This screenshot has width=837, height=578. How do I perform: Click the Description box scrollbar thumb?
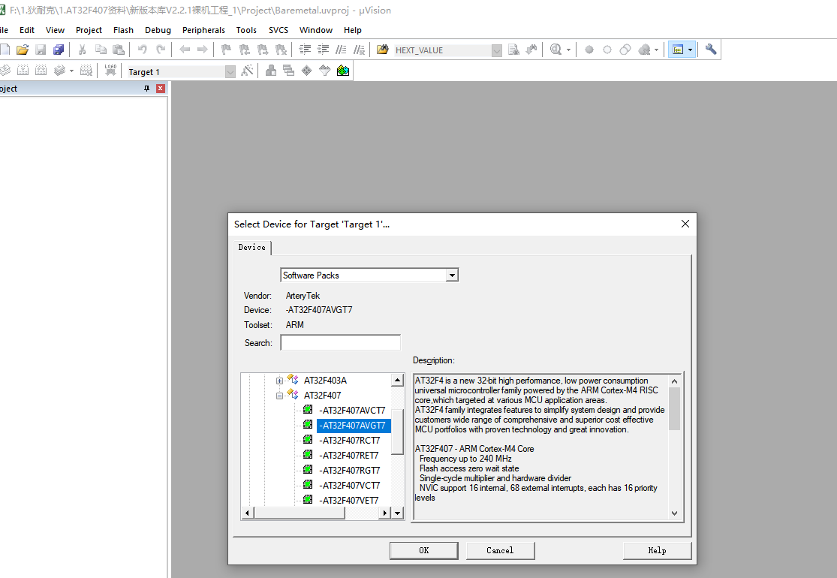tap(674, 408)
